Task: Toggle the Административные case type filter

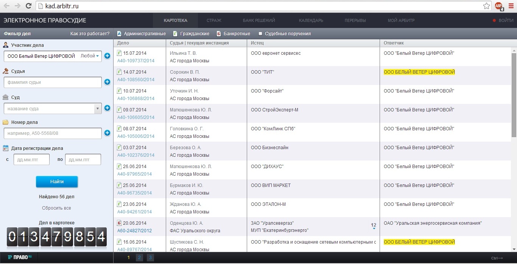Action: (x=141, y=34)
